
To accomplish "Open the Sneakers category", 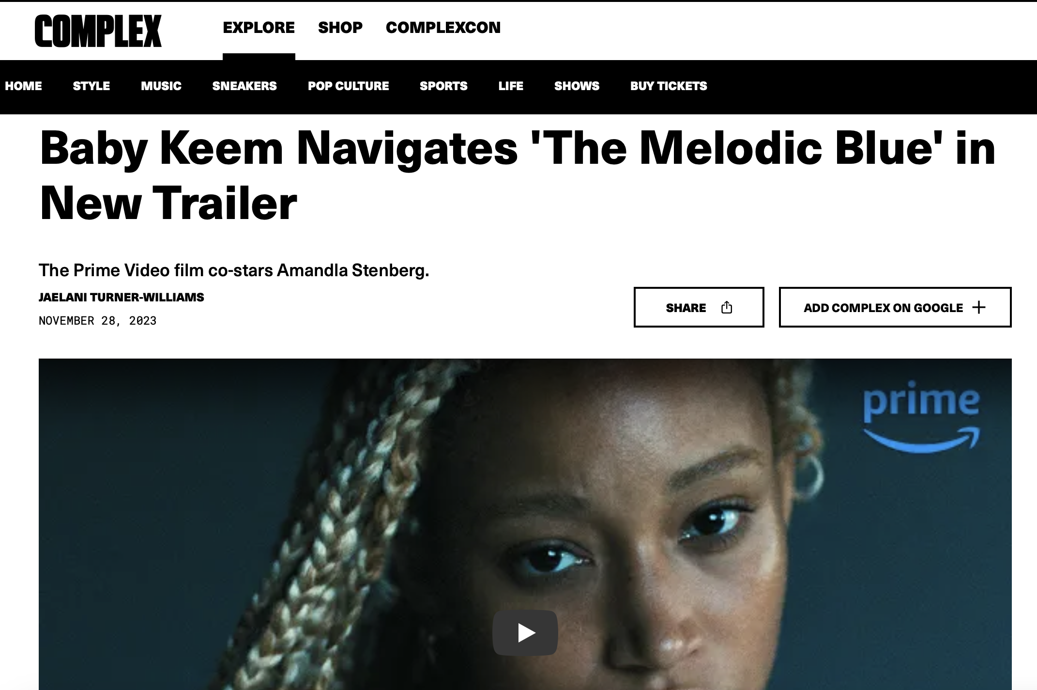I will pyautogui.click(x=244, y=86).
